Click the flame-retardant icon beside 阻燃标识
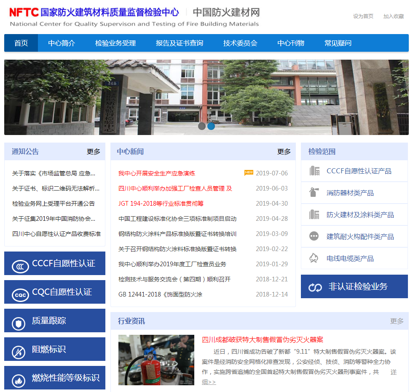Screen dimensions: 413x392 (18, 352)
